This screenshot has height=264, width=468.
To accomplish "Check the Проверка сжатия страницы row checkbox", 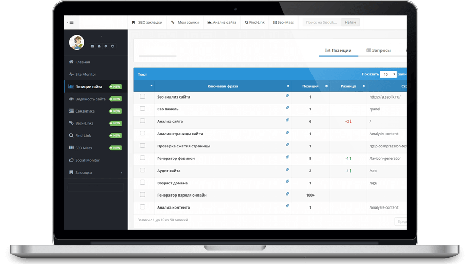I will (x=143, y=145).
